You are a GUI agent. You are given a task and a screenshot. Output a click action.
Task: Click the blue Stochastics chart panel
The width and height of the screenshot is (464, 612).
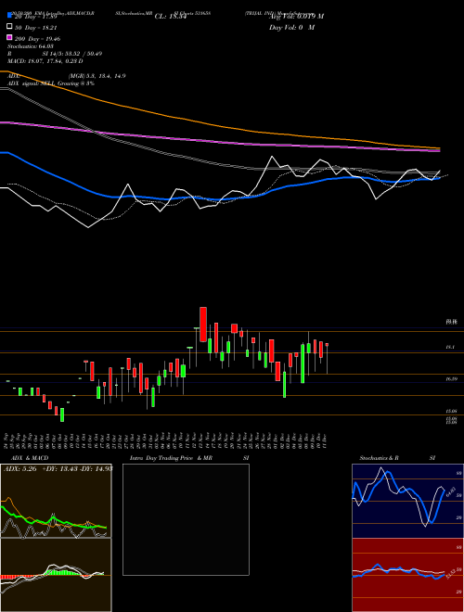coord(407,501)
